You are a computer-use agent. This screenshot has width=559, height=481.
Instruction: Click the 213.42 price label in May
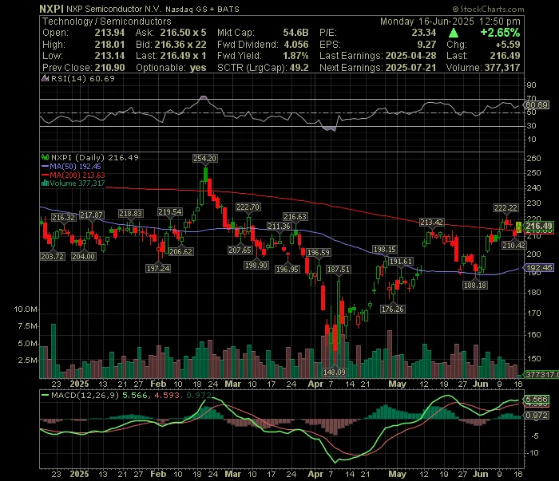pyautogui.click(x=432, y=223)
